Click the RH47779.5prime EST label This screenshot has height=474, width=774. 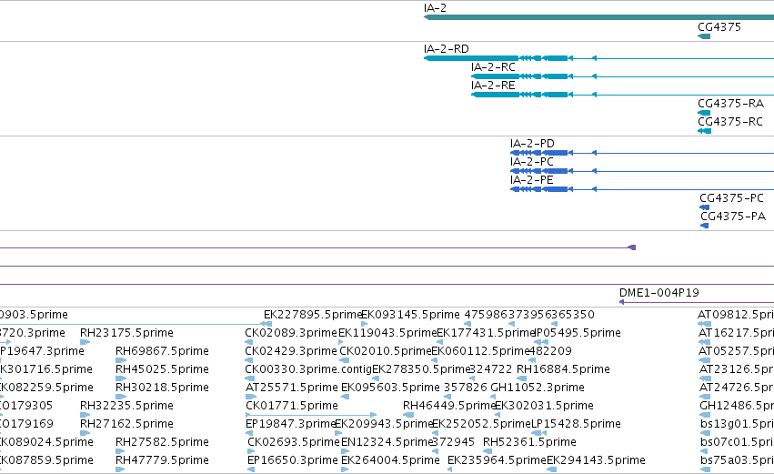point(163,460)
